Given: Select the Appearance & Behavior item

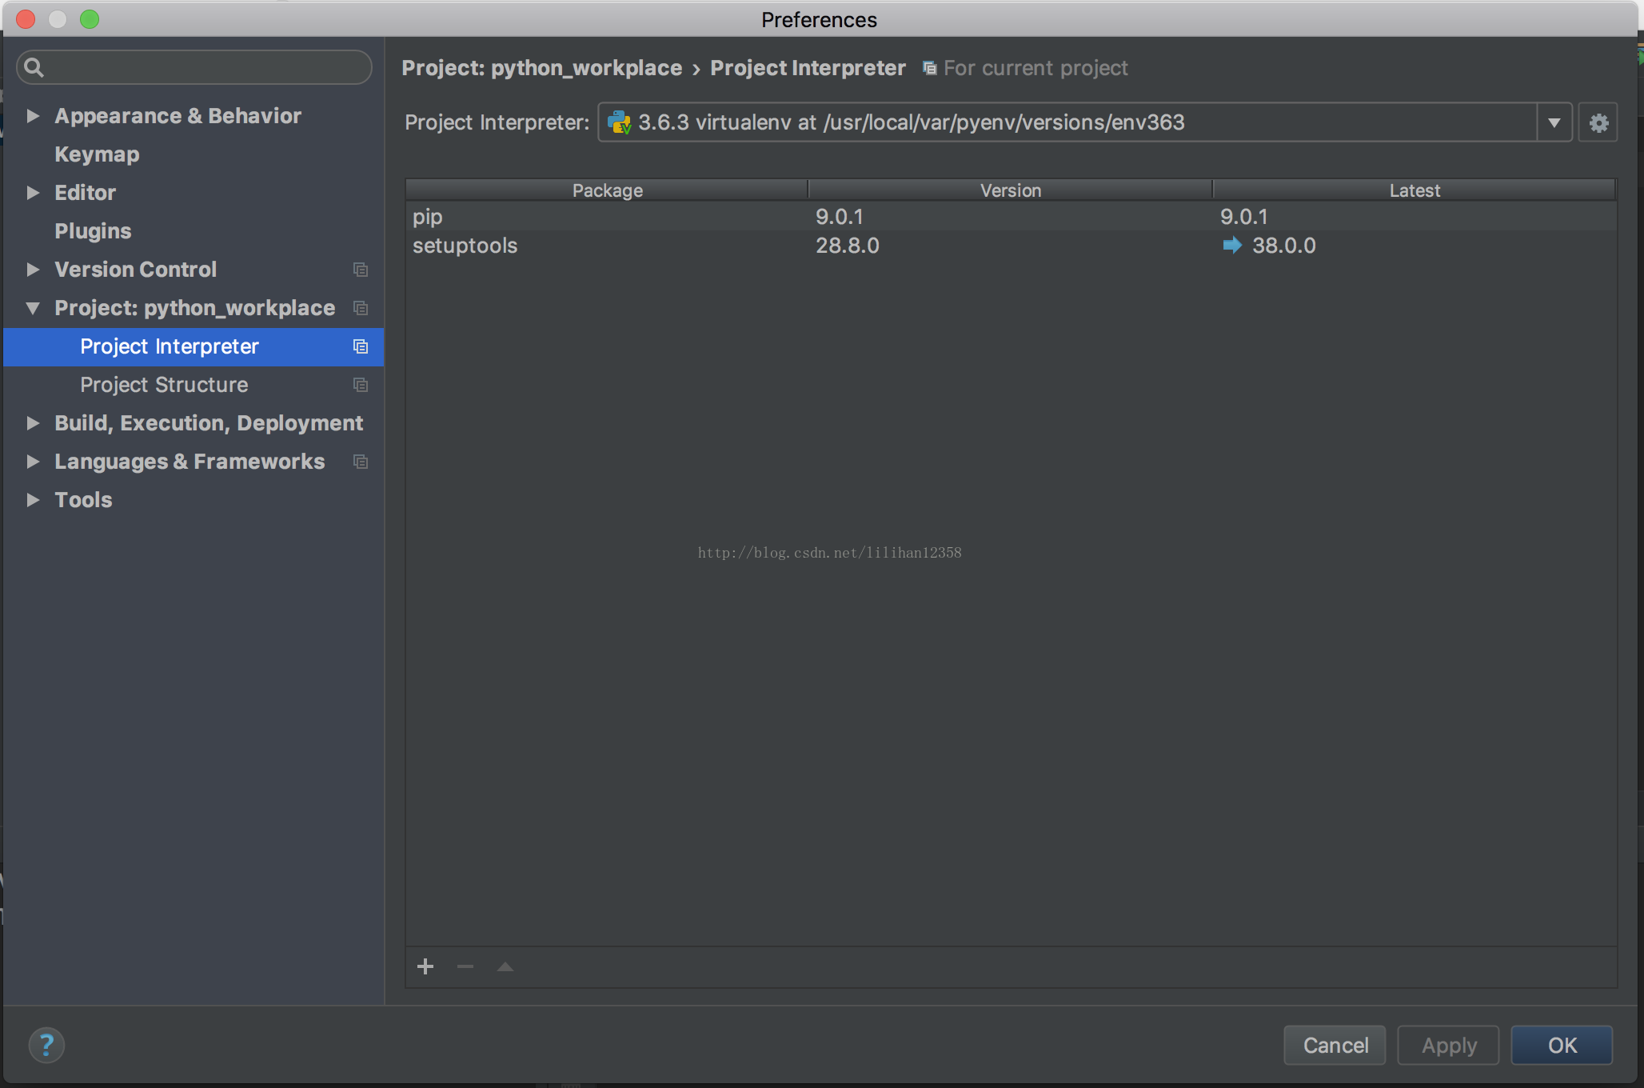Looking at the screenshot, I should [178, 116].
